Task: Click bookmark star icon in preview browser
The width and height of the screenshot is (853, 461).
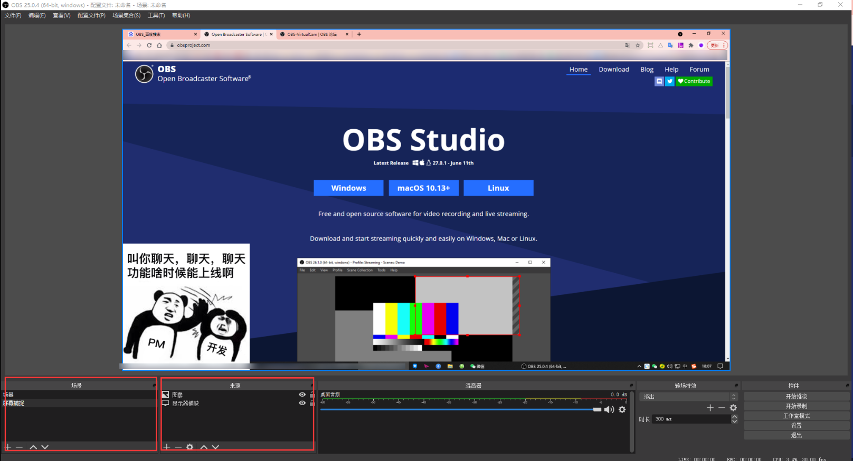Action: pos(638,45)
